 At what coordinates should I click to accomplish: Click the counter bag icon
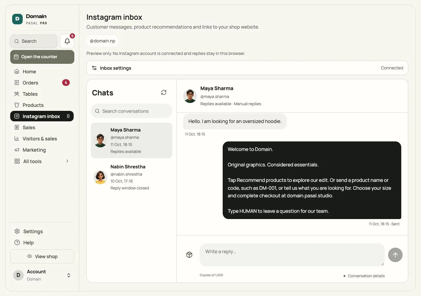coord(16,57)
